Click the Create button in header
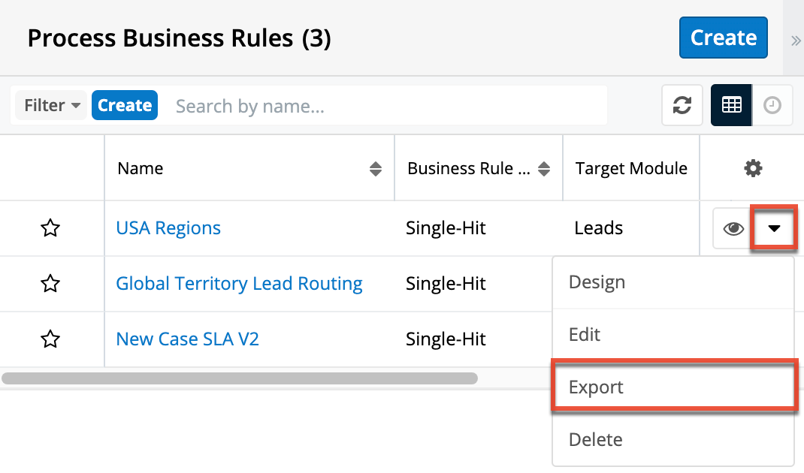 [723, 38]
